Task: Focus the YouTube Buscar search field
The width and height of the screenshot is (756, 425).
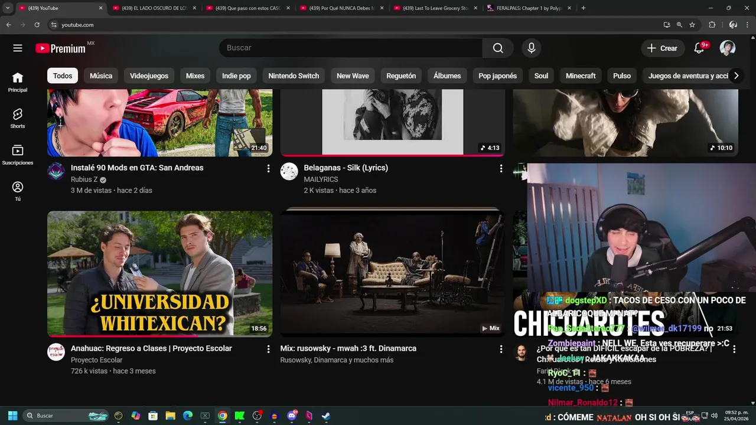Action: point(351,48)
